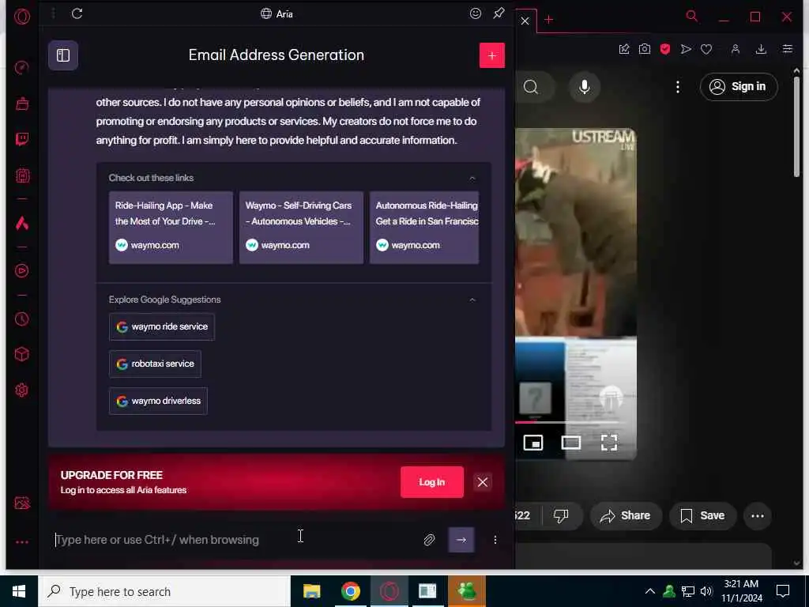Collapse the Explore Google Suggestions section
Screen dimensions: 809x607
coord(472,300)
